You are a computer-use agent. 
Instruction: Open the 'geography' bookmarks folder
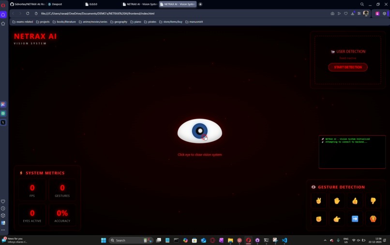click(x=119, y=22)
